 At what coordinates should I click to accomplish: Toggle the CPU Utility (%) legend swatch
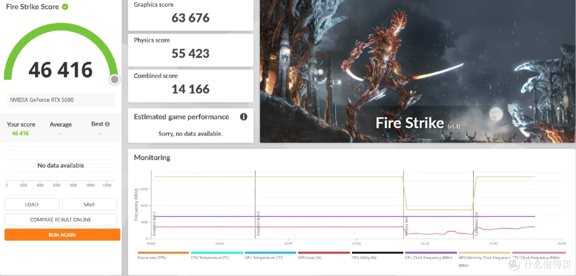pos(377,253)
